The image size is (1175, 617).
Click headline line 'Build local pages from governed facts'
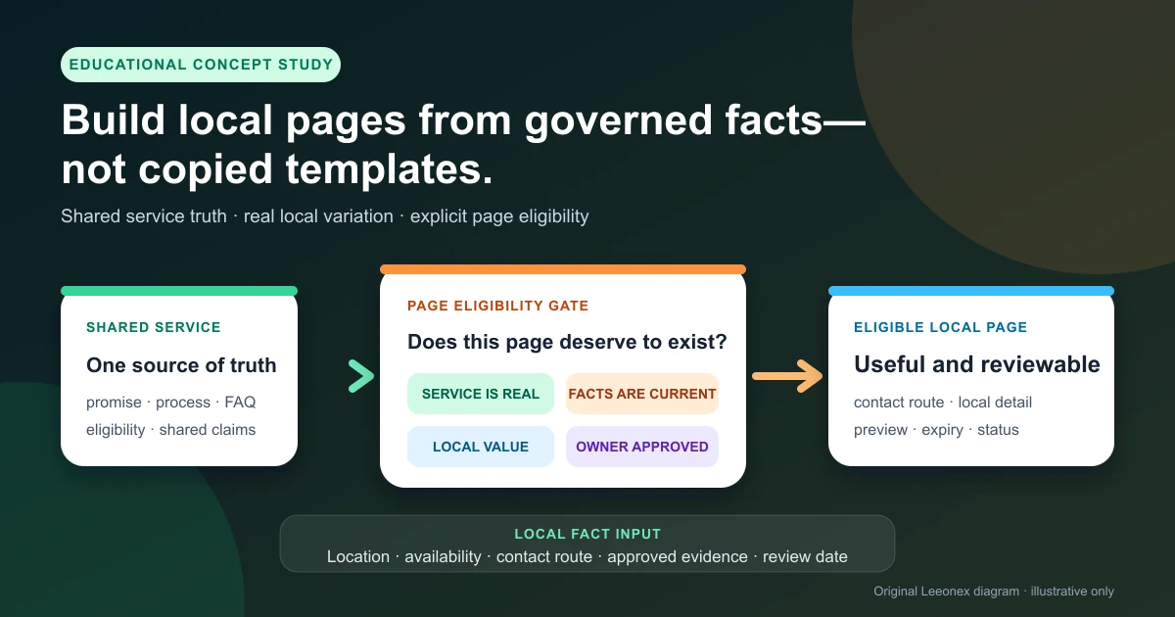(x=463, y=120)
